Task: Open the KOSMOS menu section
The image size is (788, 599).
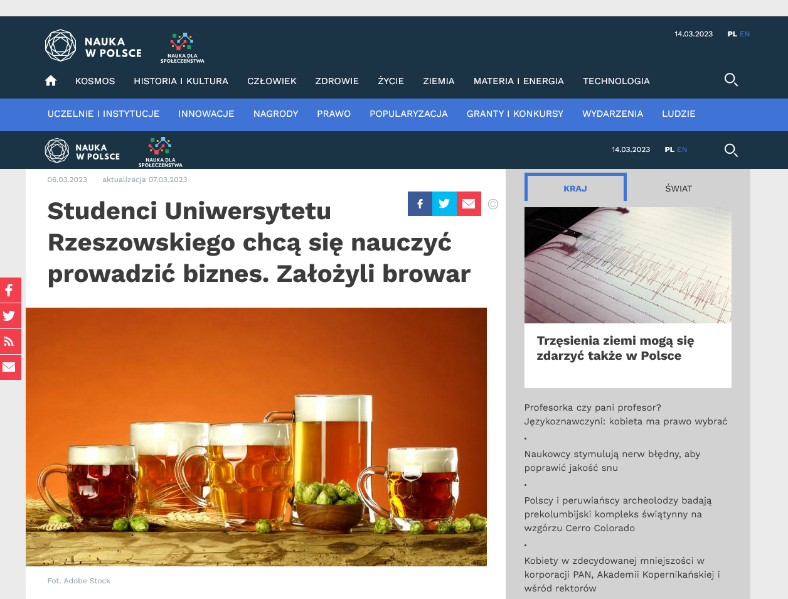Action: pyautogui.click(x=95, y=81)
